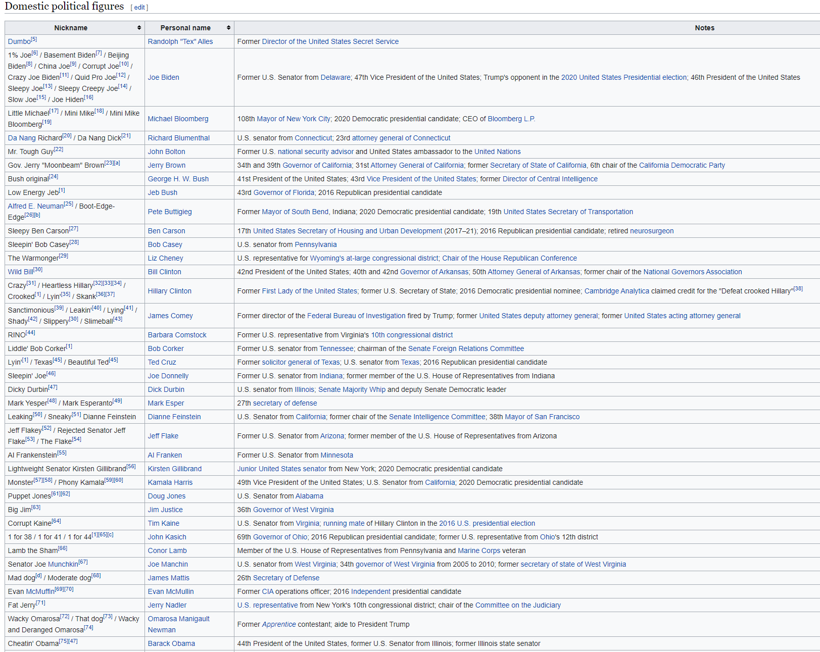Open Conor Lamb link
The height and width of the screenshot is (652, 820).
point(167,550)
